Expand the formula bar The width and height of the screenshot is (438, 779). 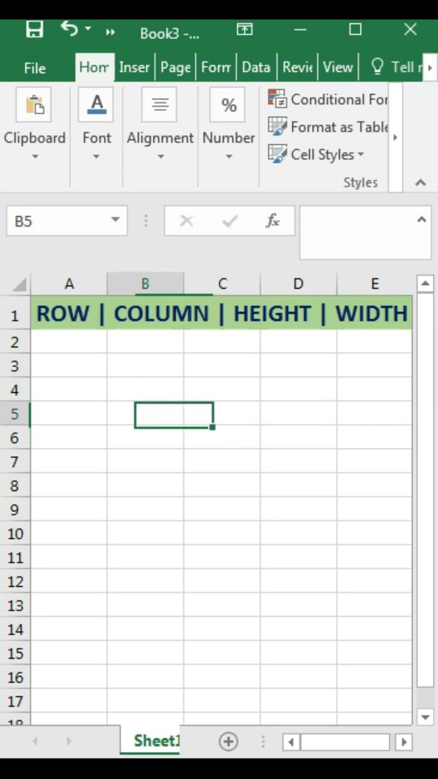(x=422, y=220)
